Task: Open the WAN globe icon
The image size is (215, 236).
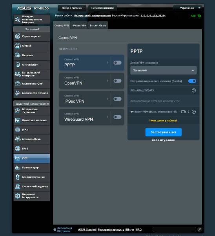Action: pos(18,129)
